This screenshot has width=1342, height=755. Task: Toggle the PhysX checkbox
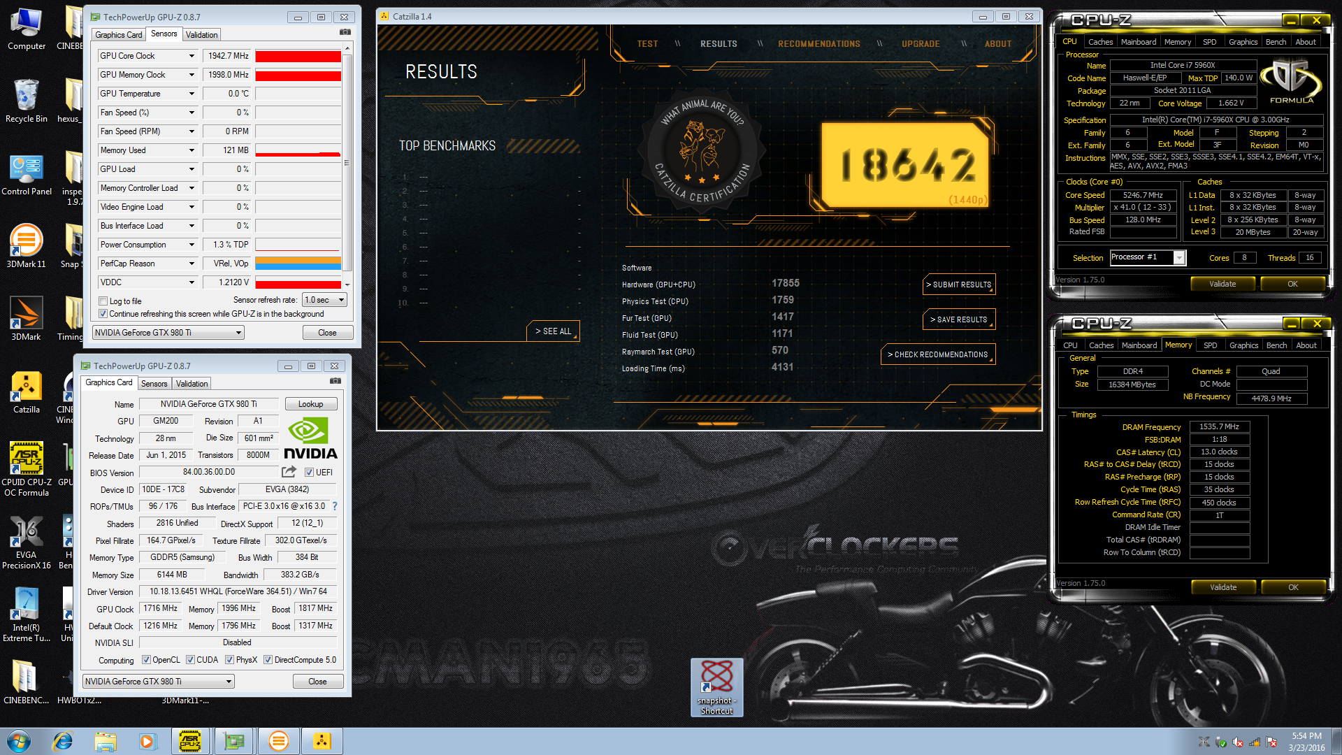point(229,660)
